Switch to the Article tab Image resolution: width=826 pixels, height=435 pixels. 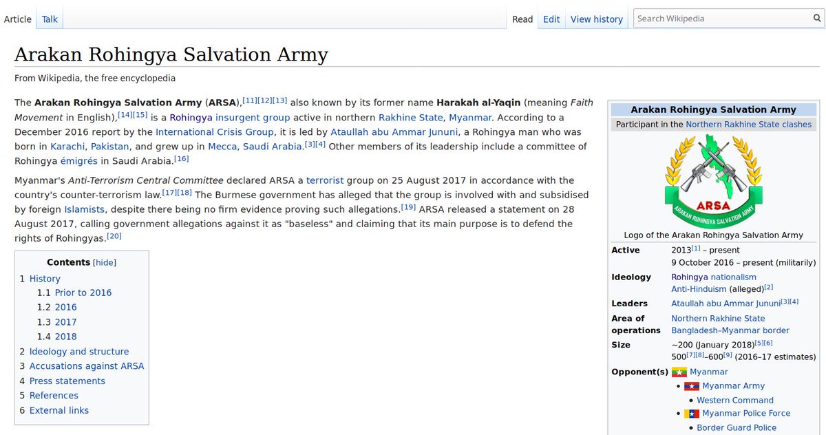coord(18,19)
